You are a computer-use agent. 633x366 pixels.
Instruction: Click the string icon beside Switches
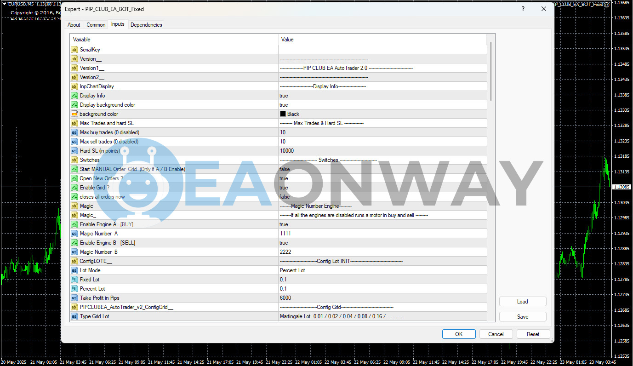click(74, 160)
